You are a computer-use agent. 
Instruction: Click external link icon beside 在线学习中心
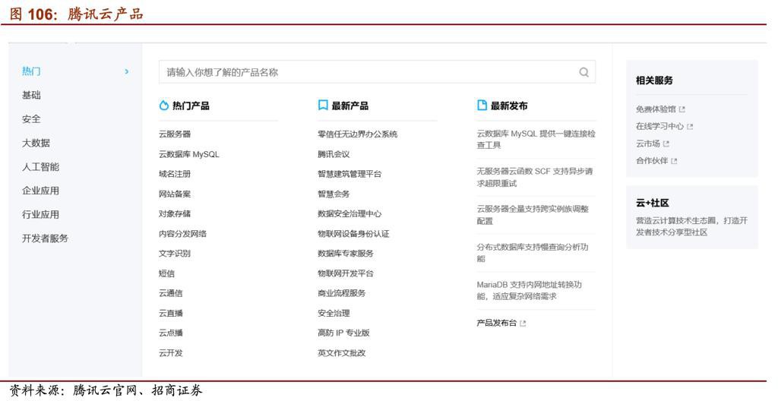(690, 126)
